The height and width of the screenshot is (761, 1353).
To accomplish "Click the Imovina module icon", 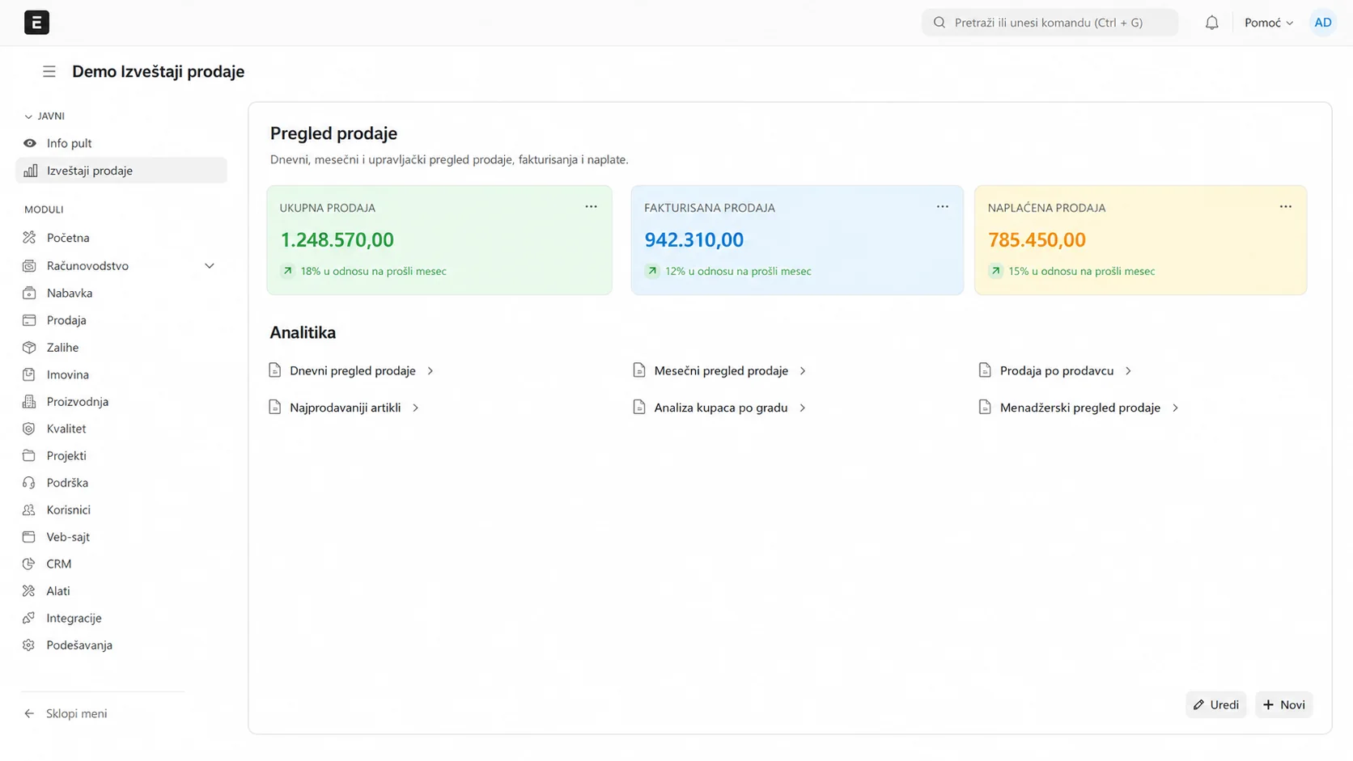I will [x=29, y=374].
